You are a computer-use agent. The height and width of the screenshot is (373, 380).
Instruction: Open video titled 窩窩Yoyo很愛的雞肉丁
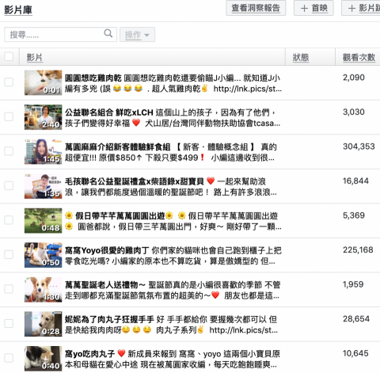[107, 250]
